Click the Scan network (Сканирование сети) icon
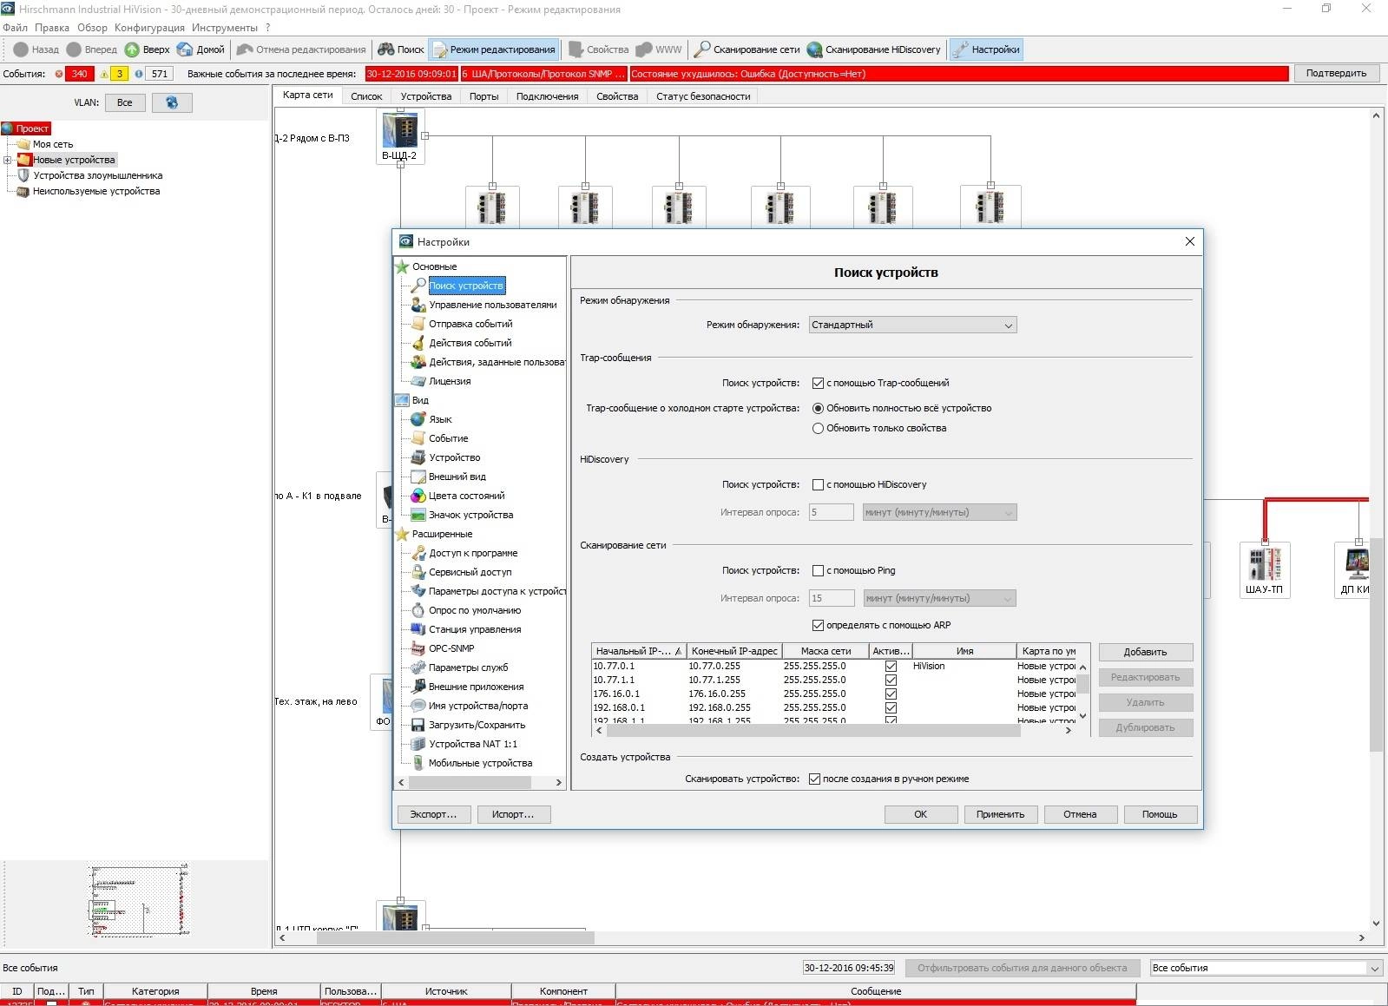Viewport: 1388px width, 1006px height. (702, 49)
